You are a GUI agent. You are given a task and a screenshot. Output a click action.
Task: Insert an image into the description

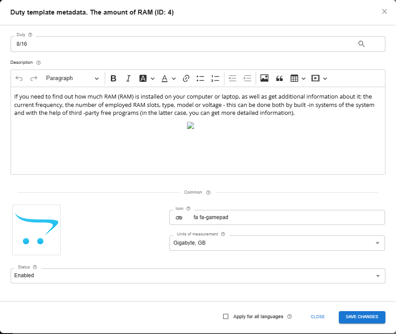click(x=264, y=78)
